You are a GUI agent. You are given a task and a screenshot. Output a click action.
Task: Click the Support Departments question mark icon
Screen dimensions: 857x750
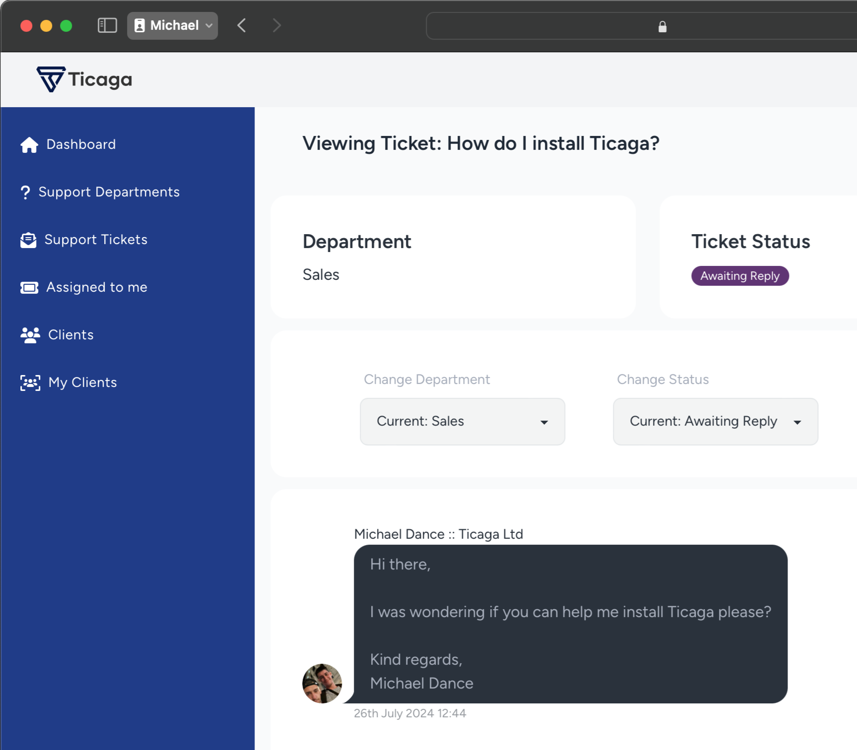25,192
